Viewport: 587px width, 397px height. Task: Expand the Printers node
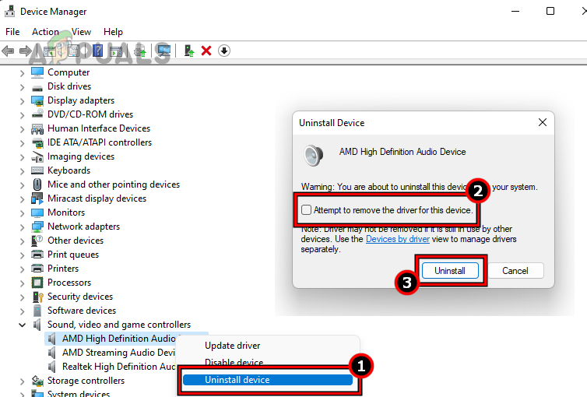[x=22, y=269]
